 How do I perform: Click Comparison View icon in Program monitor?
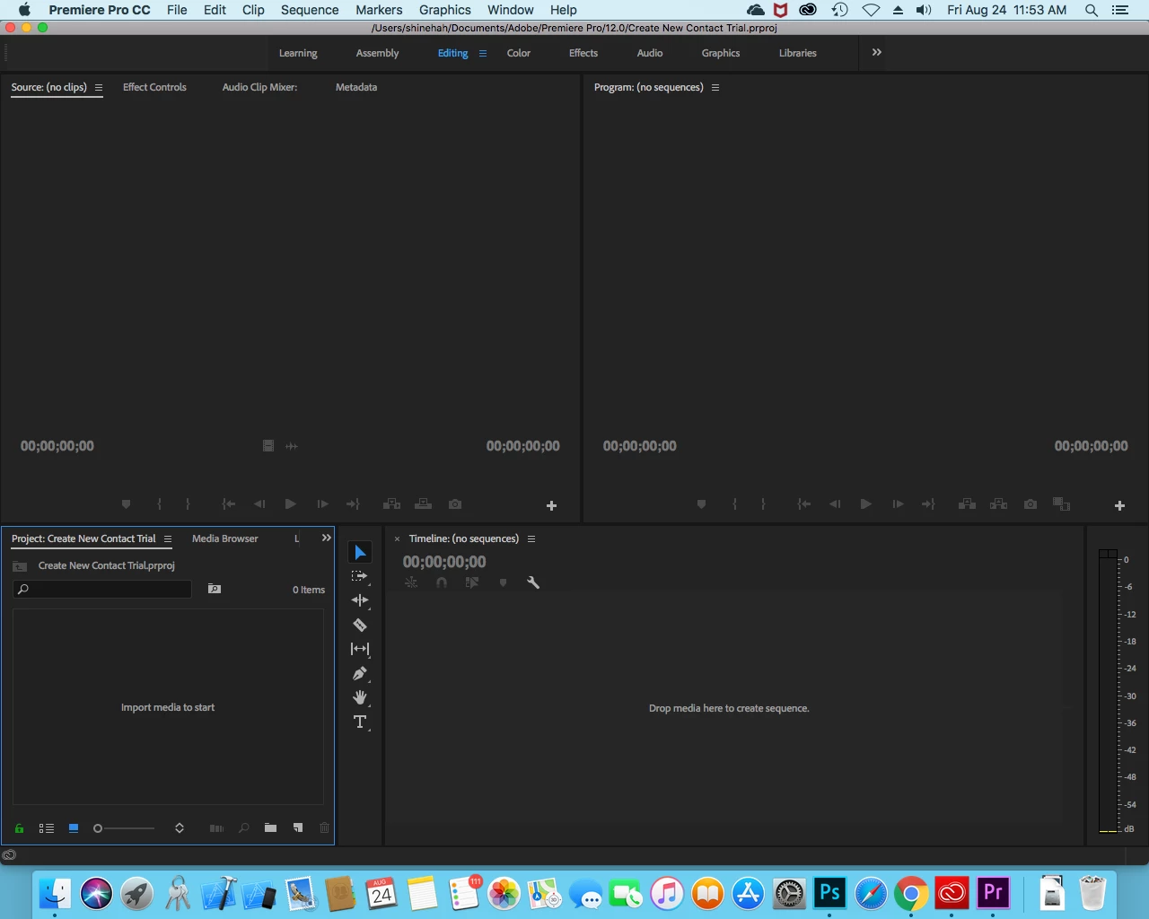tap(1061, 504)
